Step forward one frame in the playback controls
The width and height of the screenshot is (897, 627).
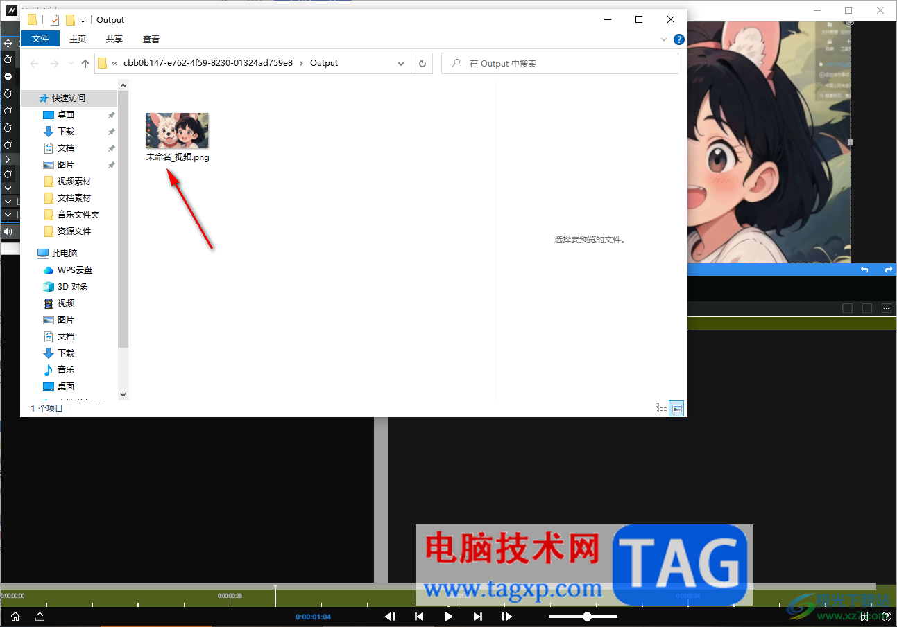point(507,617)
